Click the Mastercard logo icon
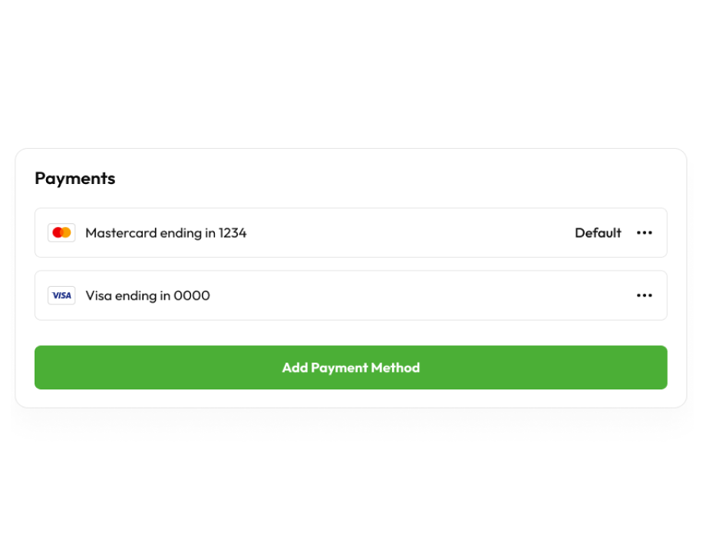 [61, 232]
